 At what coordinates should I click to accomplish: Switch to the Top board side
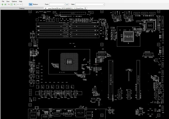tap(31, 4)
